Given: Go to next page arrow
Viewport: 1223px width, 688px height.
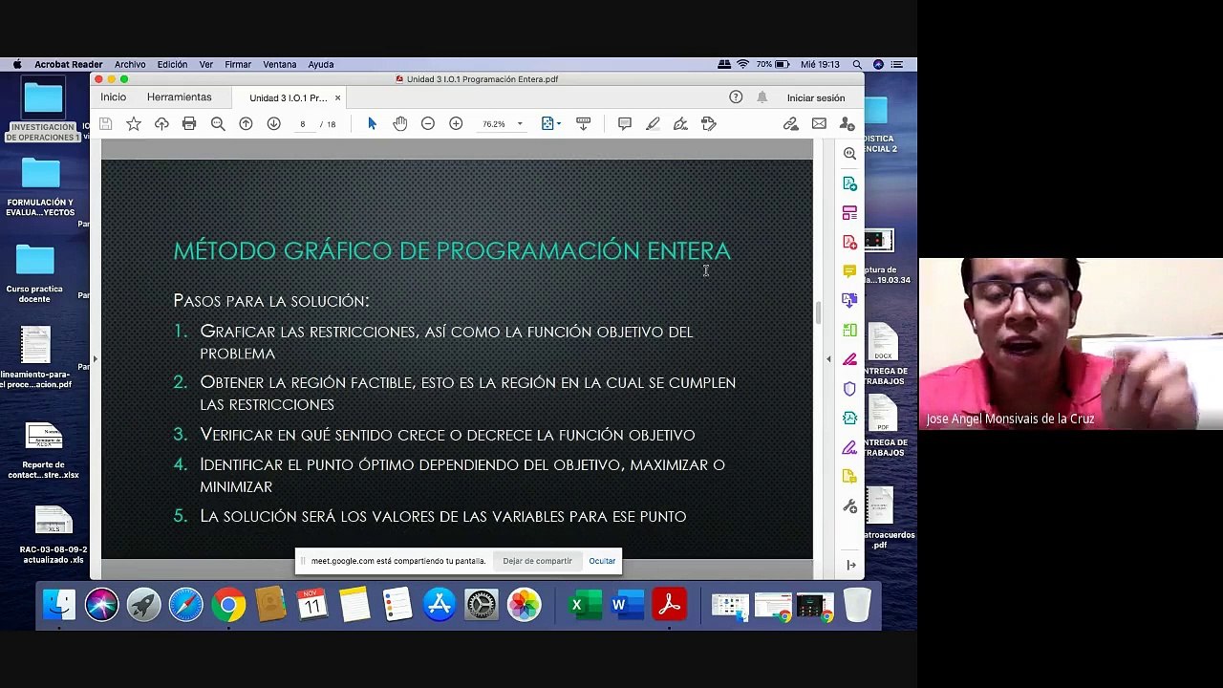Looking at the screenshot, I should pyautogui.click(x=273, y=124).
